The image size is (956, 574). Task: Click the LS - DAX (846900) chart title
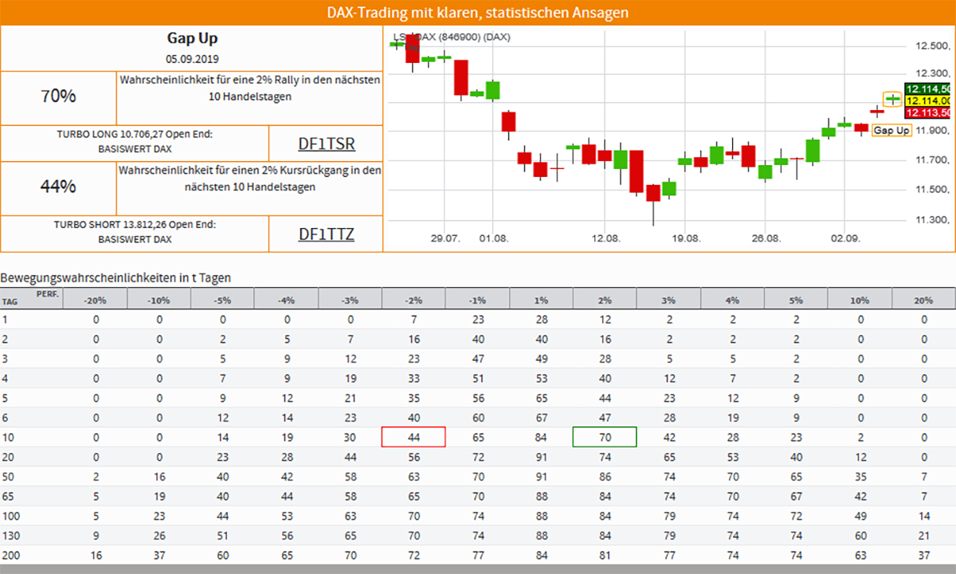coord(452,37)
